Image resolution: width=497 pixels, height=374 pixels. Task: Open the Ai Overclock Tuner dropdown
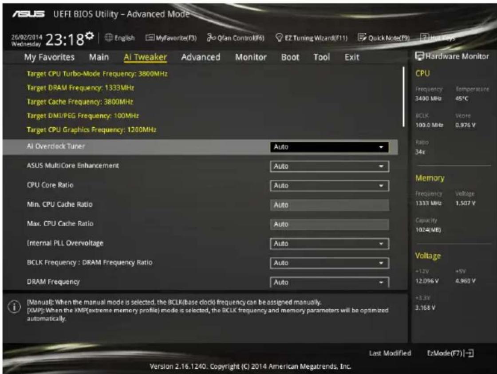tap(329, 147)
